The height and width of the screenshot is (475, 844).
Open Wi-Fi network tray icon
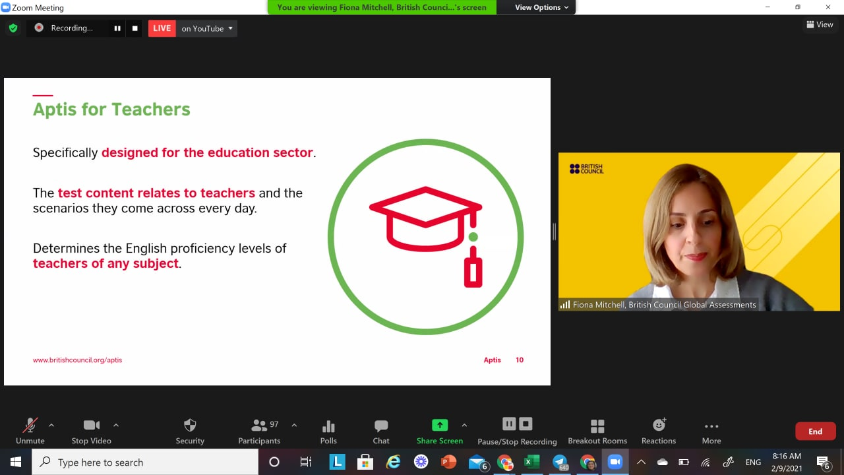[706, 462]
